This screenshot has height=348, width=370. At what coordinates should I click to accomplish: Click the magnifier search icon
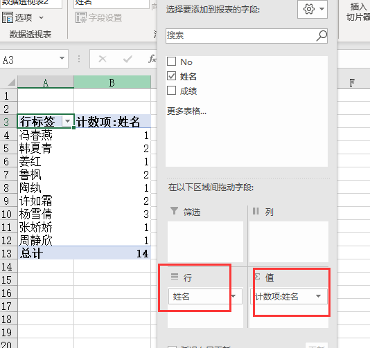point(321,36)
